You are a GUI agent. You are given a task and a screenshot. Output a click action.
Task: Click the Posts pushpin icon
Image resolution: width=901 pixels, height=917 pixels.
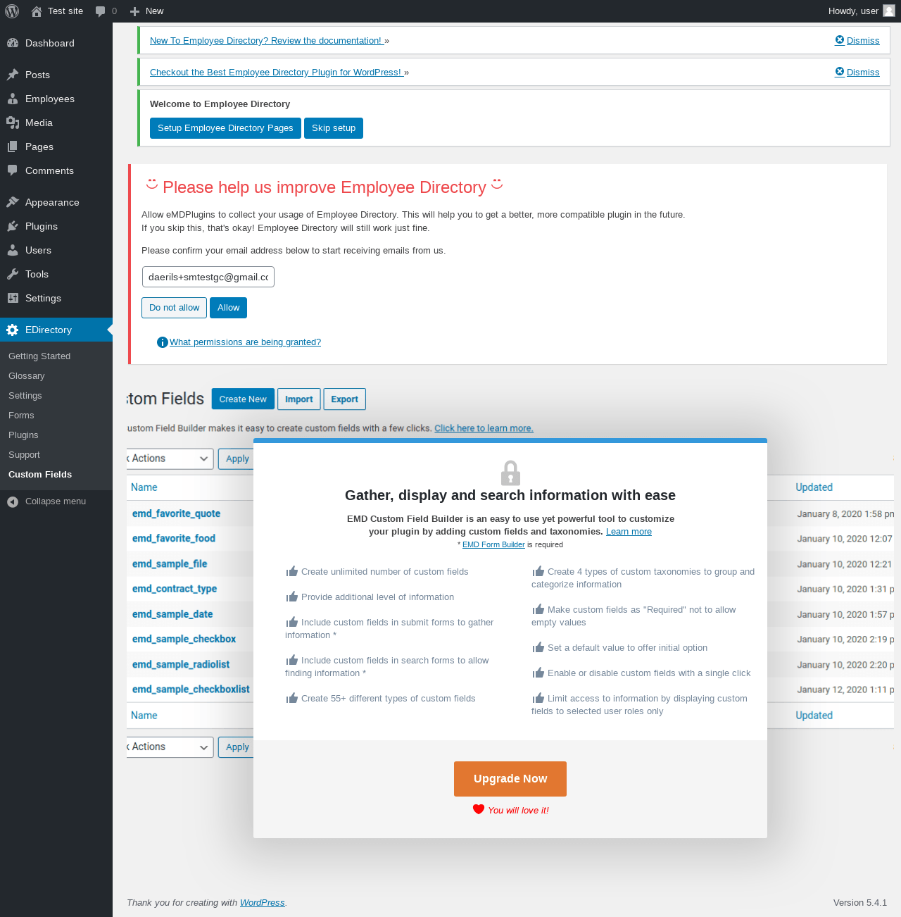pos(13,75)
